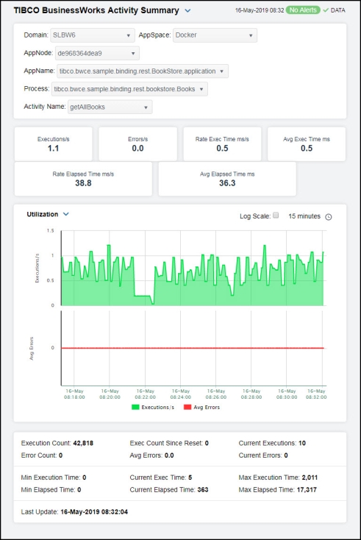Image resolution: width=361 pixels, height=540 pixels.
Task: Open the Process bookstore.Books dropdown
Action: [129, 89]
